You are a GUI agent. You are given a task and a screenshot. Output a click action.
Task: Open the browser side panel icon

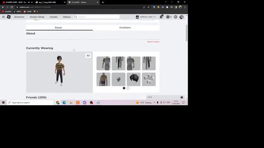click(176, 7)
